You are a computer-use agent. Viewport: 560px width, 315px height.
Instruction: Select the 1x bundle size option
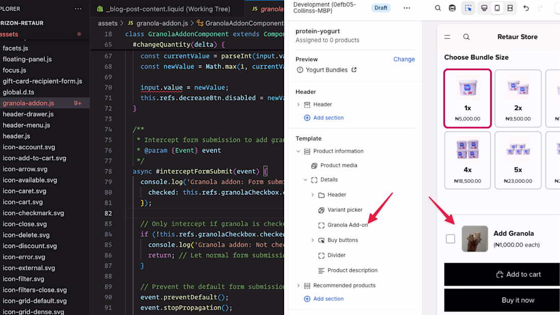(x=467, y=98)
